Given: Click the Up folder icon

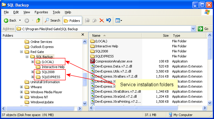Looking at the screenshot, I should pyautogui.click(x=38, y=20).
